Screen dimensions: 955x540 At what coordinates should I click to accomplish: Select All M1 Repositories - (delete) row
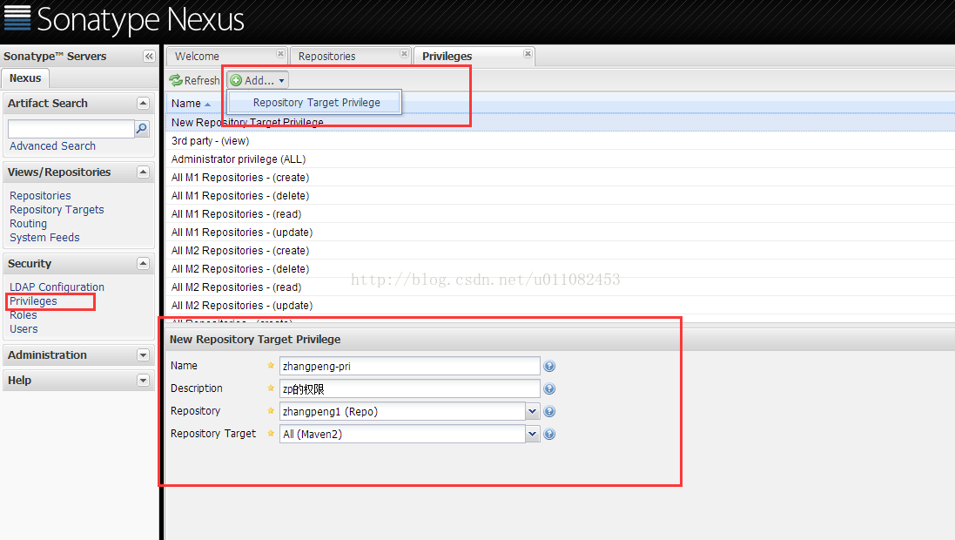560,196
